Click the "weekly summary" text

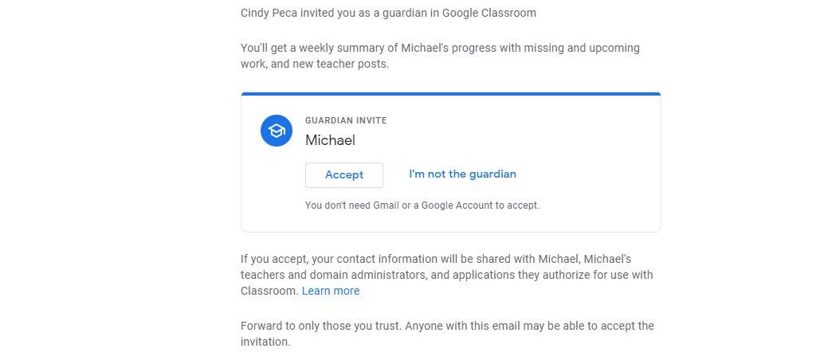[329, 48]
